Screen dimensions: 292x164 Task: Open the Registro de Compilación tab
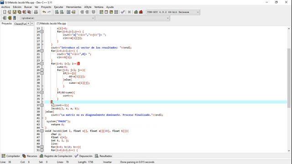pyautogui.click(x=56, y=156)
